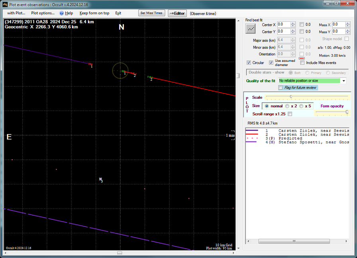Select 'Keep form on top' menu item

point(94,13)
